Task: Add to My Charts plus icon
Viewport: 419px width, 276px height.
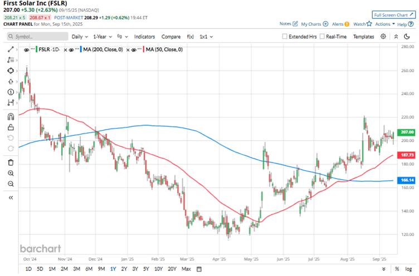Action: 325,24
